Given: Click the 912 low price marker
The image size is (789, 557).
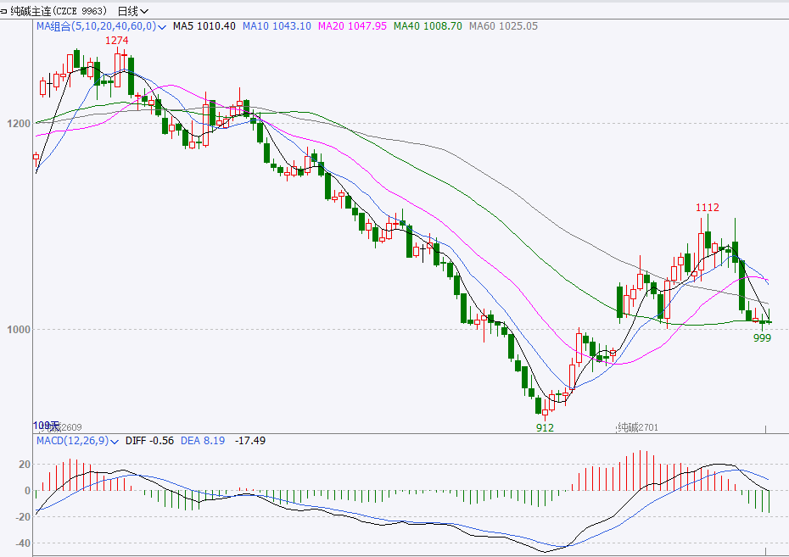Looking at the screenshot, I should point(545,428).
